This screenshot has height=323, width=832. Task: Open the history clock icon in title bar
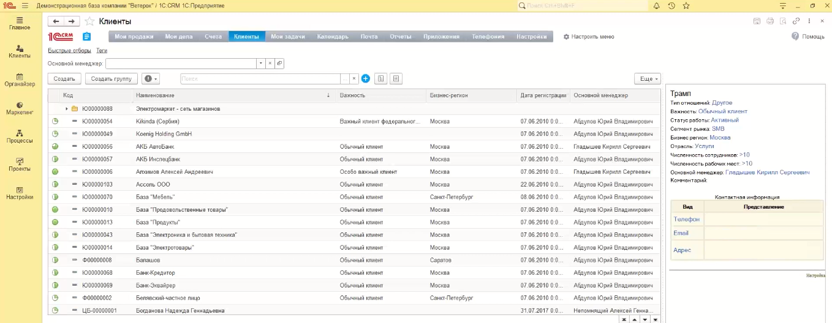click(x=671, y=6)
